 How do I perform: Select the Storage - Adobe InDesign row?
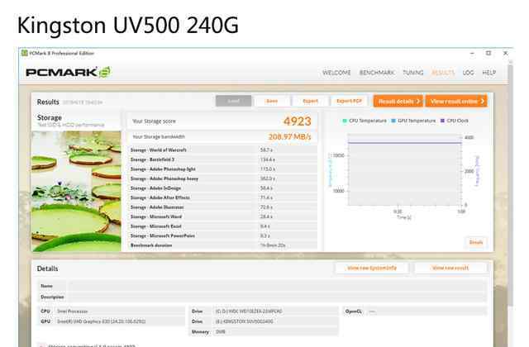[x=222, y=188]
